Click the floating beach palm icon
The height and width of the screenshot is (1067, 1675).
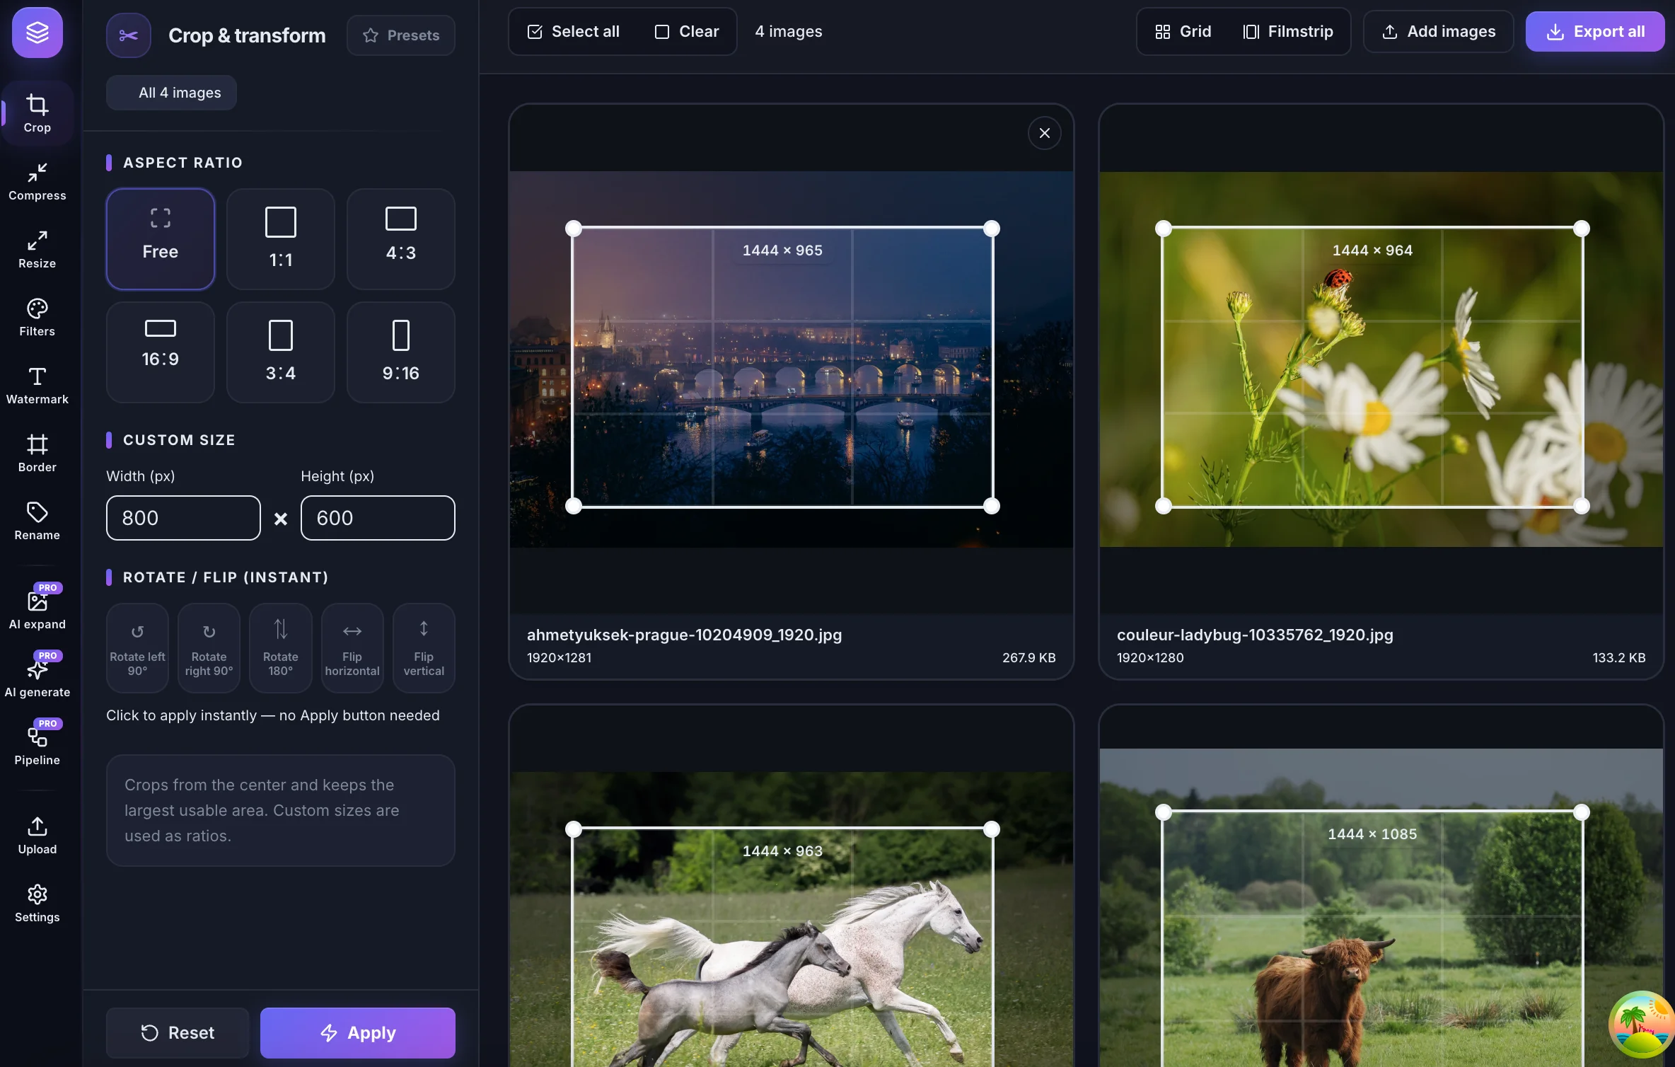(1641, 1025)
